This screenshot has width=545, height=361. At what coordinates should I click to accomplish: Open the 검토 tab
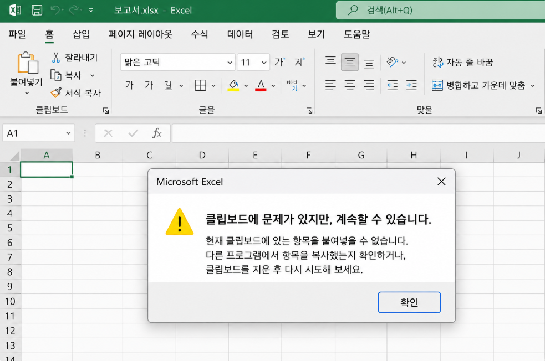point(280,34)
